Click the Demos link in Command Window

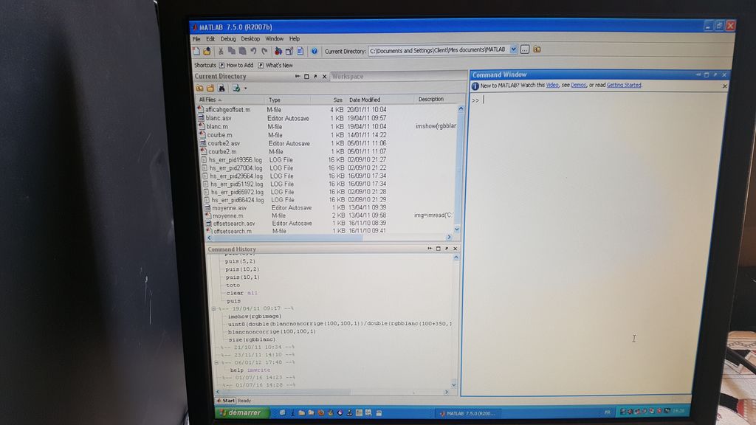point(579,86)
